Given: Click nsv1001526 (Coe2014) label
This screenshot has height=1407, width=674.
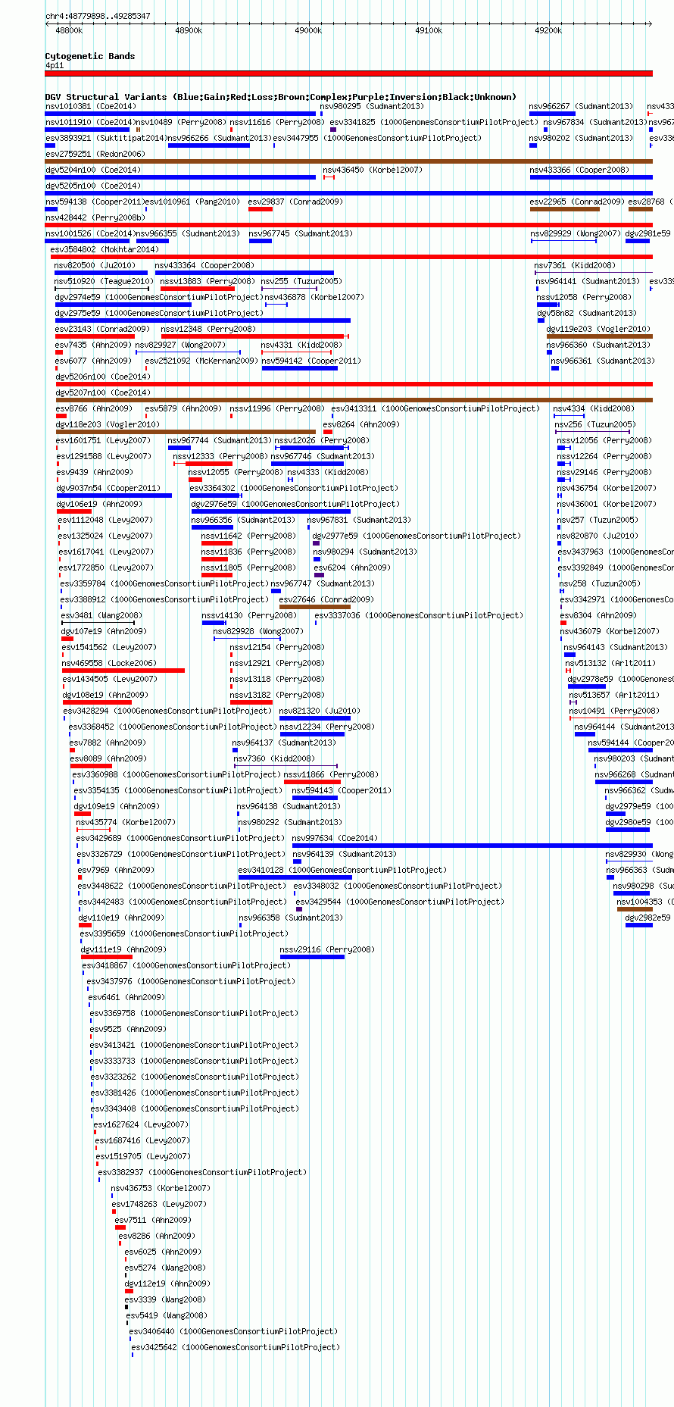Looking at the screenshot, I should click(x=91, y=233).
